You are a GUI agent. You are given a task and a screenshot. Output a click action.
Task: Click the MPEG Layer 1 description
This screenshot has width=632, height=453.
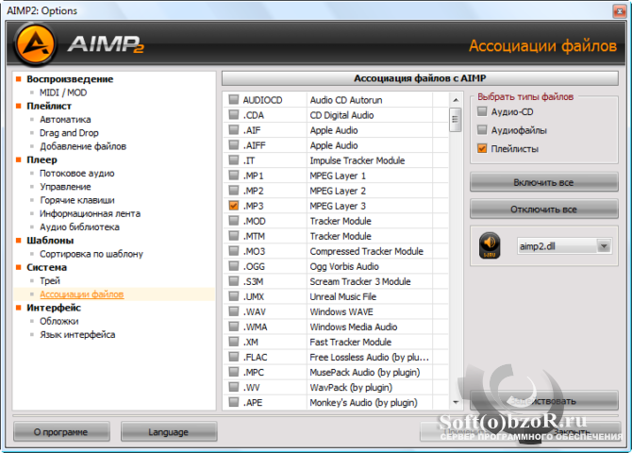(x=338, y=176)
